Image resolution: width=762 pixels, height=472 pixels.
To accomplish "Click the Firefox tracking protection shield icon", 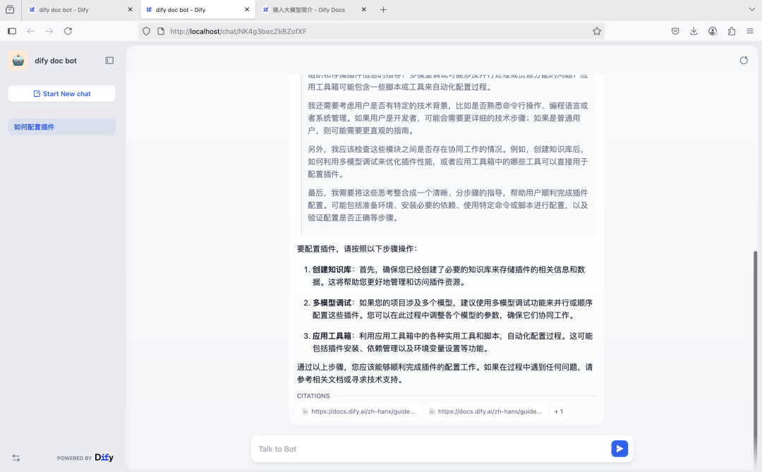I will point(147,31).
